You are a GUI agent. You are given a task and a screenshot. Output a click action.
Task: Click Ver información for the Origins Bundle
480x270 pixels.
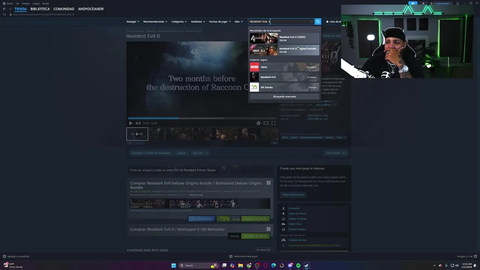pos(201,219)
